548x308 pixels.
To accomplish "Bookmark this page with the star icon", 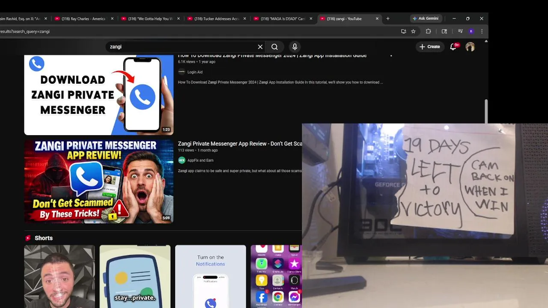I will point(413,31).
